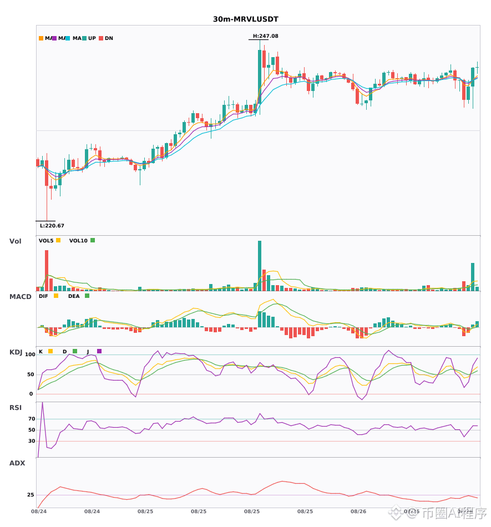Click the RSI axis value 70
The height and width of the screenshot is (527, 491).
coord(32,419)
